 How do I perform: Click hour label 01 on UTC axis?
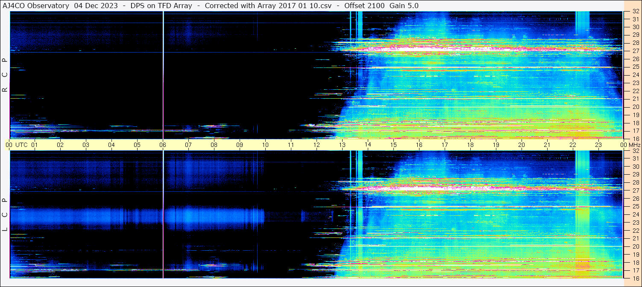[x=35, y=145]
